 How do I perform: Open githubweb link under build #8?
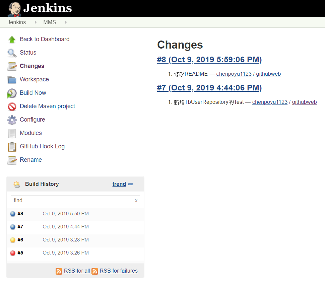tap(268, 74)
